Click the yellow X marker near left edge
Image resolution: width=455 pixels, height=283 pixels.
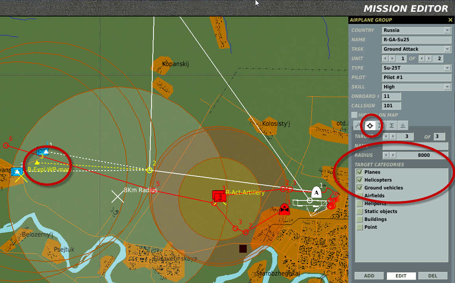21,177
